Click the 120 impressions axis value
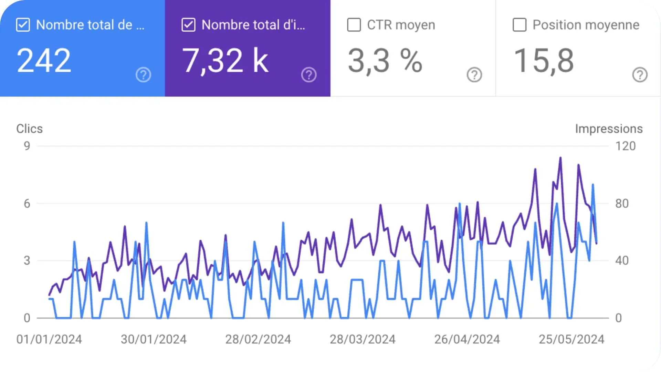 pyautogui.click(x=625, y=146)
